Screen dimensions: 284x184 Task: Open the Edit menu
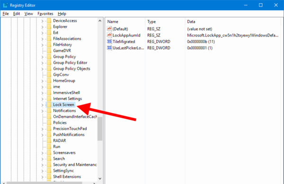click(17, 14)
